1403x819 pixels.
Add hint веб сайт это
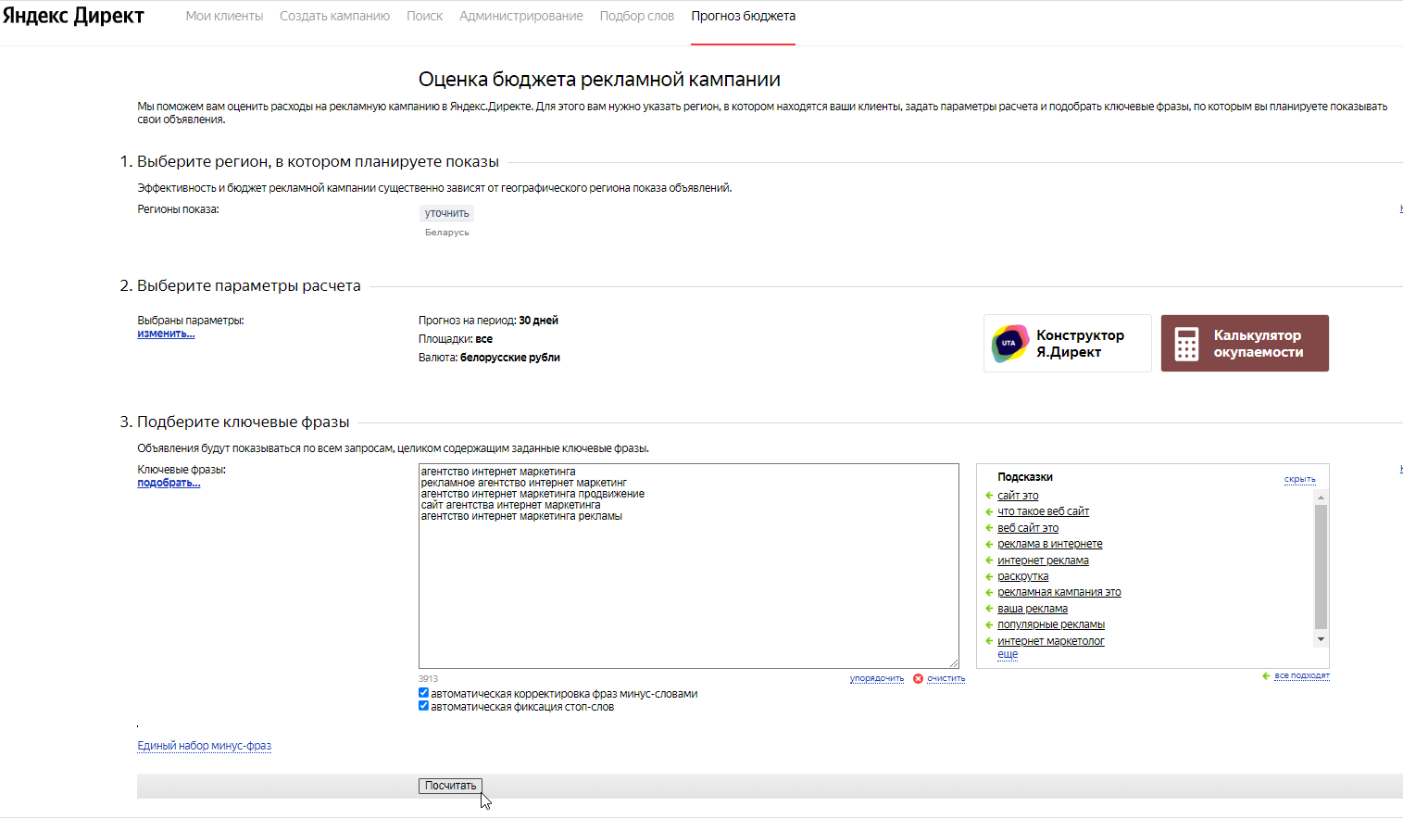(1028, 528)
